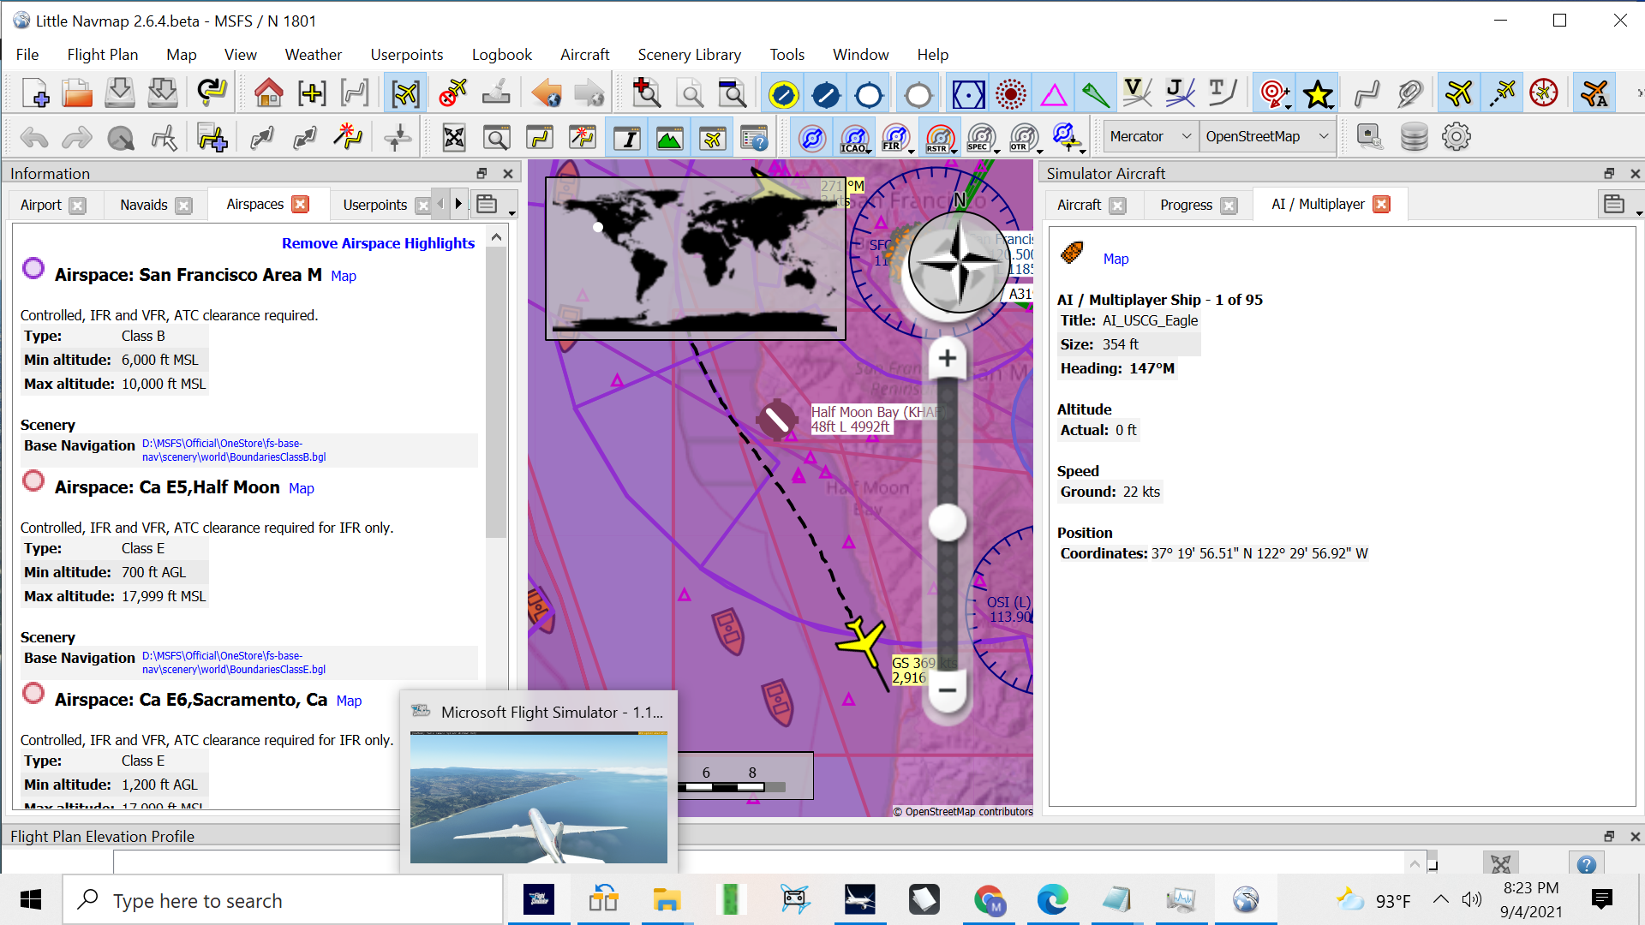This screenshot has width=1645, height=925.
Task: Open the AI ship Map link
Action: pos(1116,259)
